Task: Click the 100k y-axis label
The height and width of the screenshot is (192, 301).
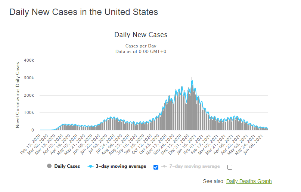Action: click(x=29, y=113)
